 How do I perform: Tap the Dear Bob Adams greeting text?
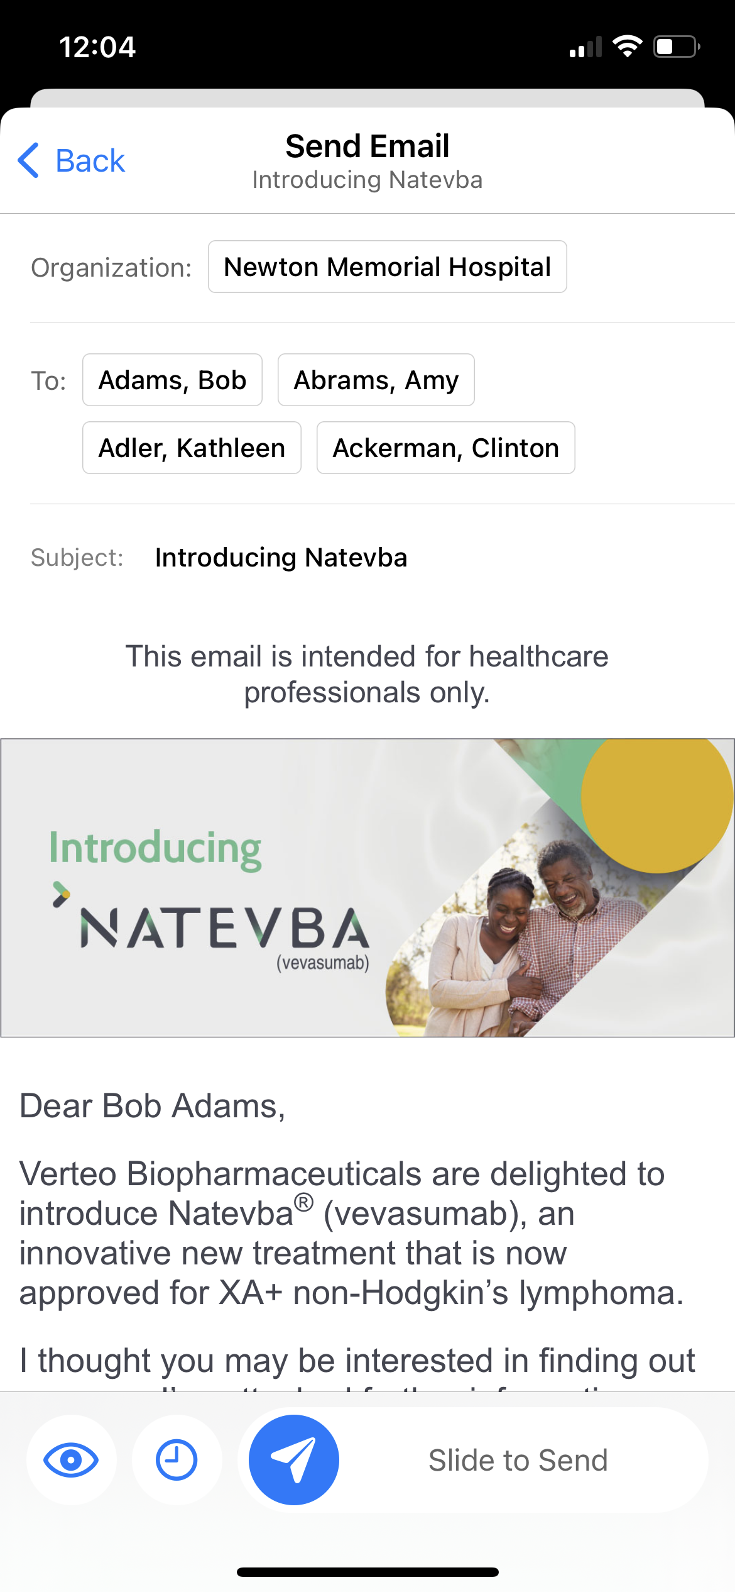(153, 1106)
